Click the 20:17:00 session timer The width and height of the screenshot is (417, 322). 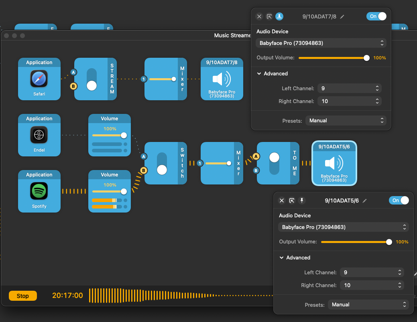coord(67,296)
